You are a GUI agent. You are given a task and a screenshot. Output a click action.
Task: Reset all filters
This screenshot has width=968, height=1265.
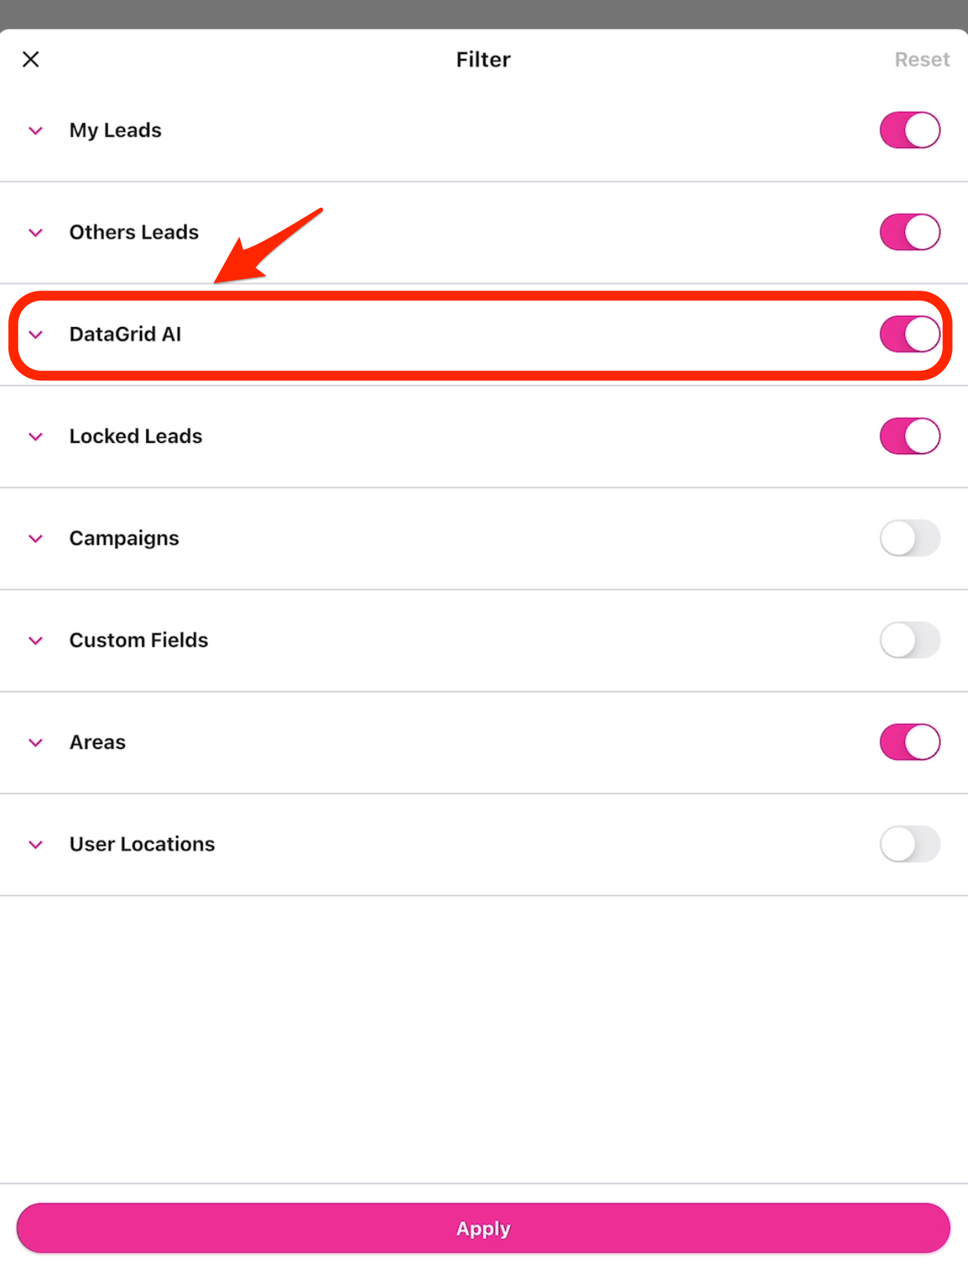pos(922,60)
